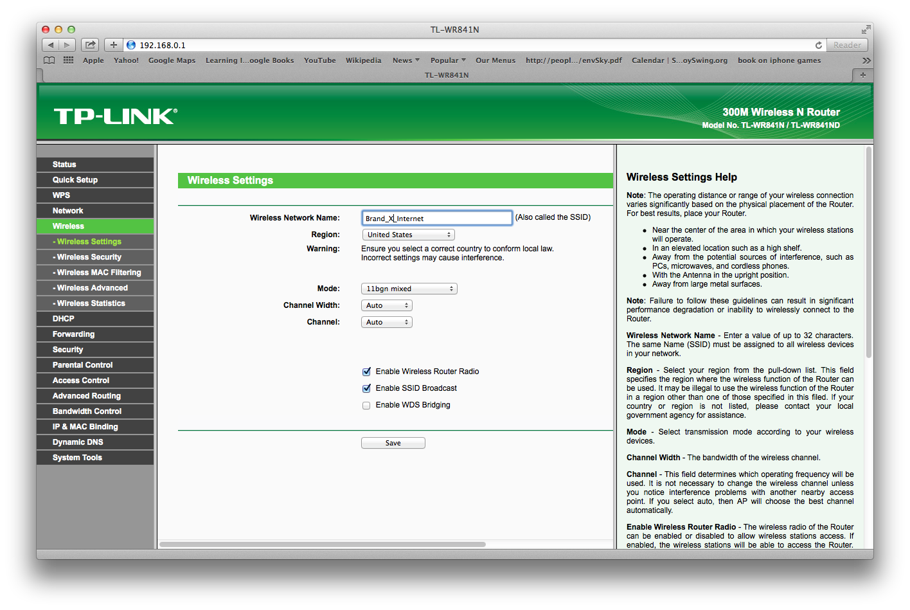Open the Region dropdown (United States)

pyautogui.click(x=408, y=235)
